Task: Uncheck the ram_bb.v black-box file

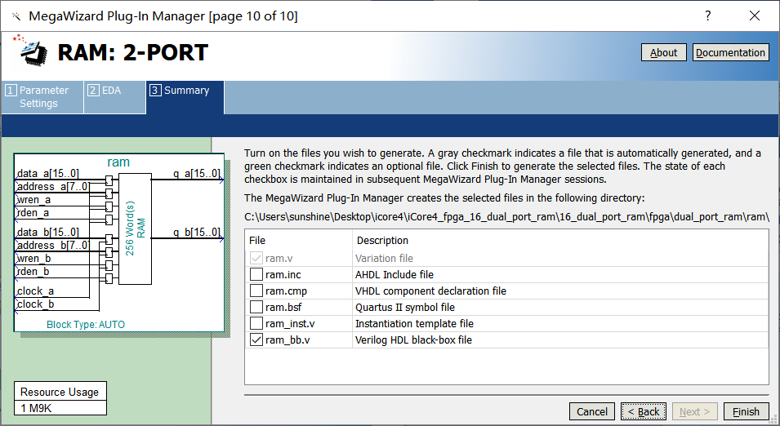Action: (256, 340)
